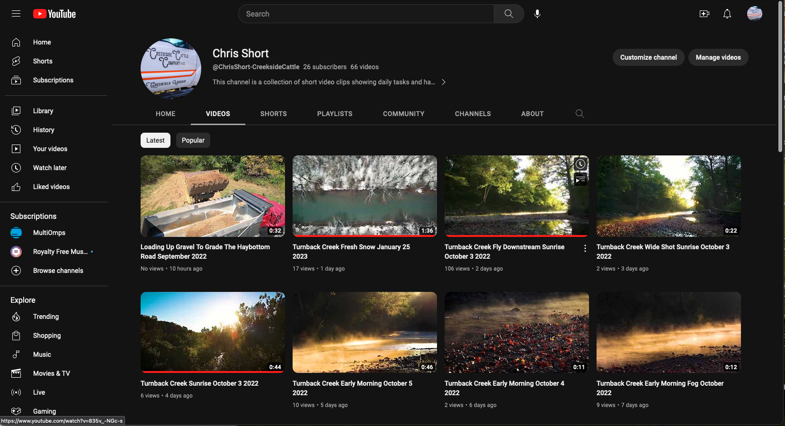
Task: Click the Manage videos button
Action: (x=718, y=57)
